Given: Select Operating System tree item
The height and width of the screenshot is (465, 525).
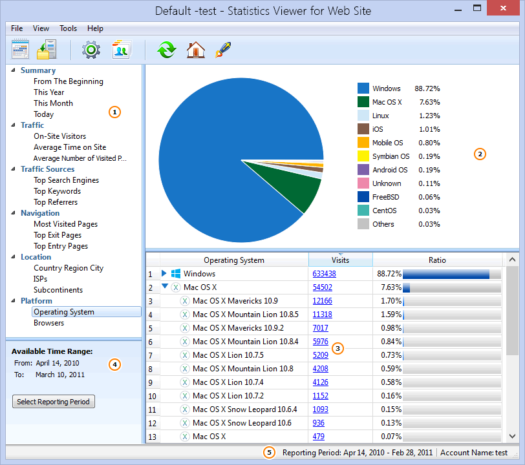Looking at the screenshot, I should 87,312.
